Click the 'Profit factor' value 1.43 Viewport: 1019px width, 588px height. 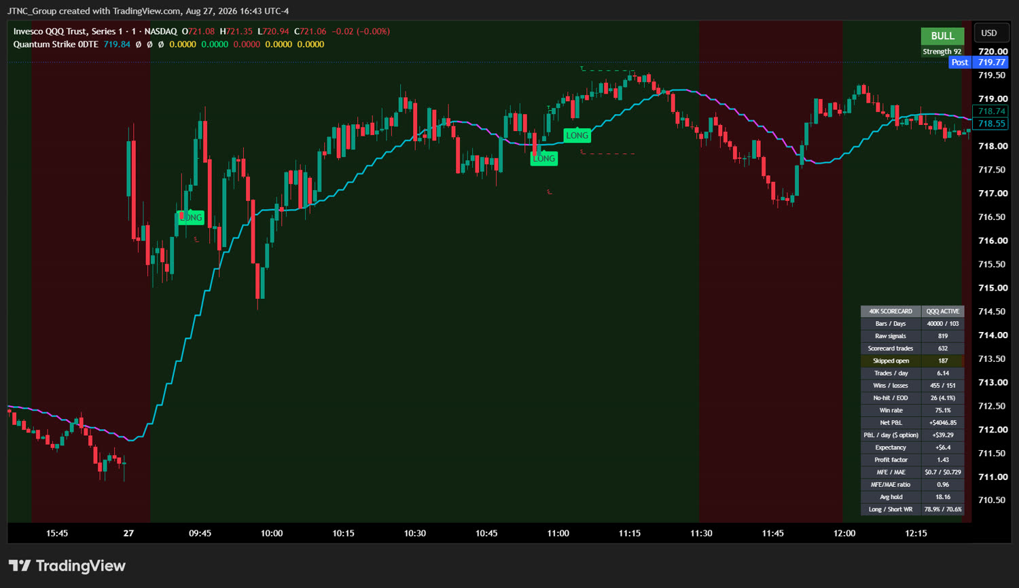943,460
